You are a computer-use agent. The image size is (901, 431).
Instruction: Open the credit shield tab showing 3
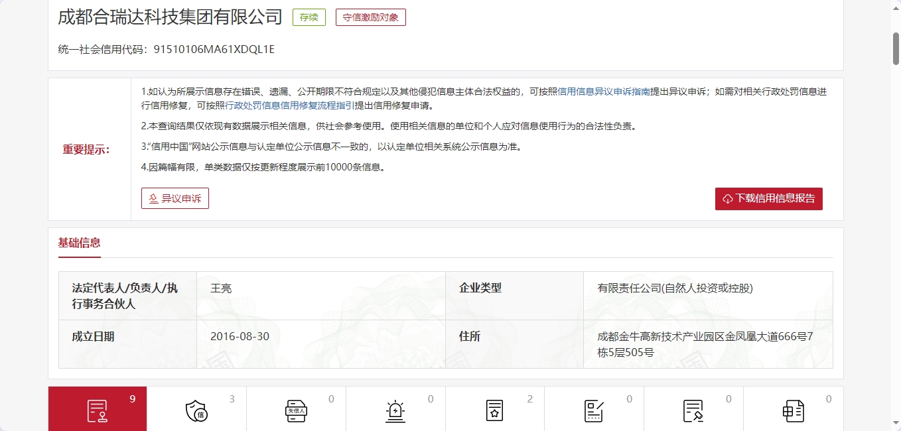tap(196, 410)
